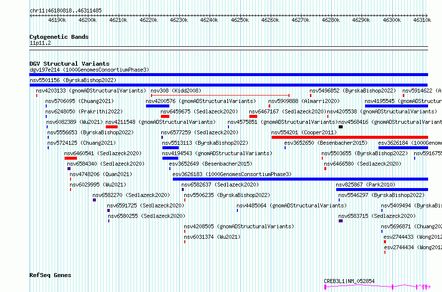442x292 pixels.
Task: Click nsv5706095 (Chuang2021) label
Action: tap(79, 101)
